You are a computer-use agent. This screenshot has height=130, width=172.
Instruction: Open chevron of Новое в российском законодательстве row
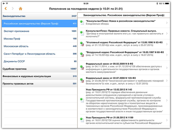167,23
